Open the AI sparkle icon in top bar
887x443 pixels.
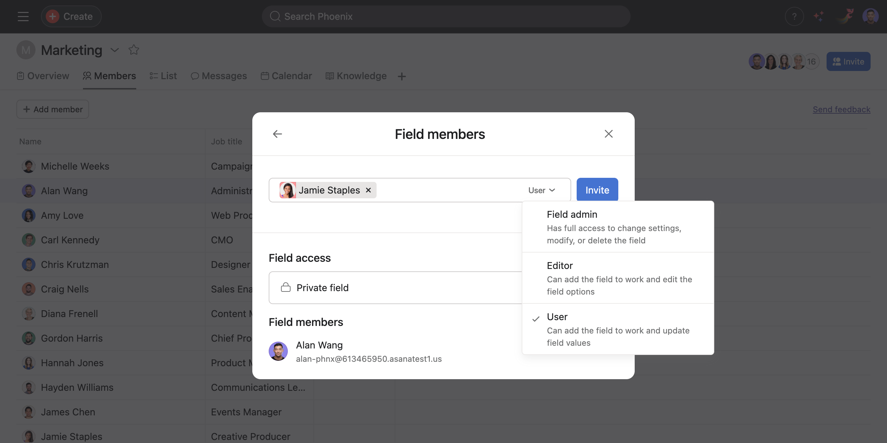[818, 16]
